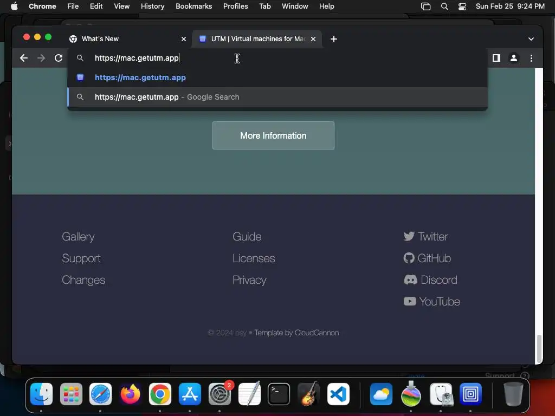Open a new tab with the plus button
This screenshot has height=416, width=555.
click(333, 39)
